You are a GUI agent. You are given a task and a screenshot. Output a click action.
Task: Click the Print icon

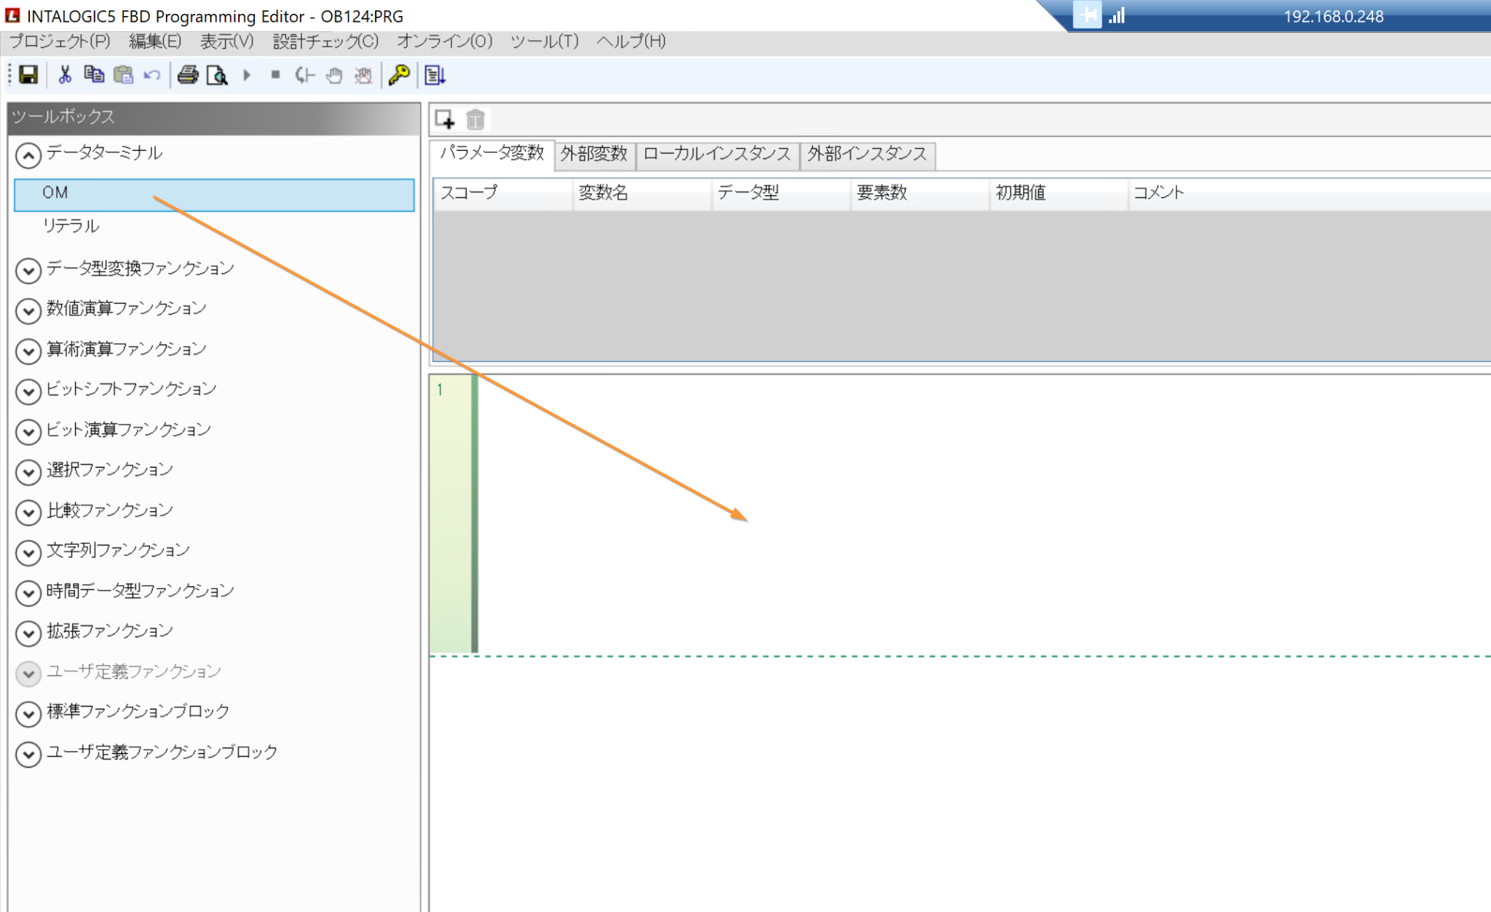[x=188, y=75]
